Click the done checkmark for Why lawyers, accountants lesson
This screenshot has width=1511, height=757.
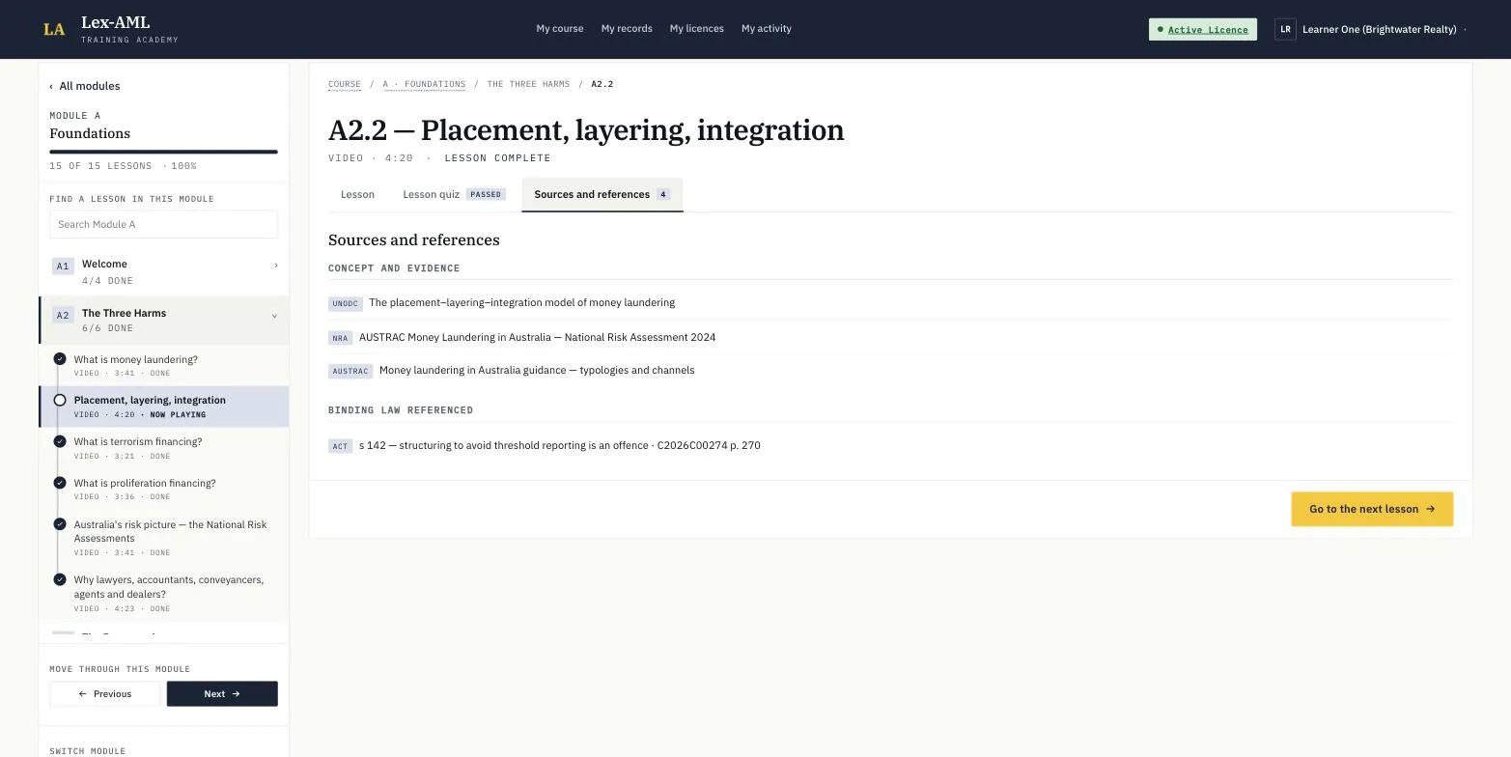(60, 579)
